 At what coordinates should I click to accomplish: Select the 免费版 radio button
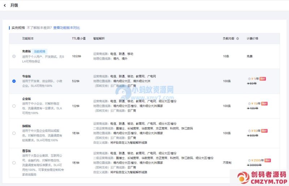click(14, 56)
